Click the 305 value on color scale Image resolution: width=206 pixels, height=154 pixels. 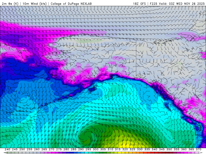pyautogui.click(x=103, y=149)
